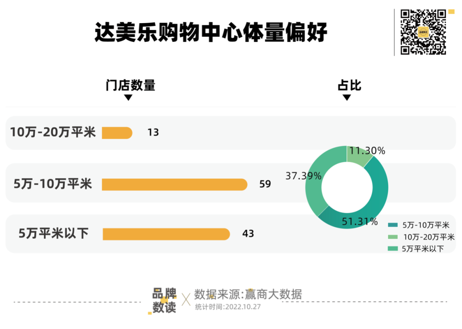Click the 数据来源:赢商大数据 text
This screenshot has height=329, width=462.
[248, 294]
